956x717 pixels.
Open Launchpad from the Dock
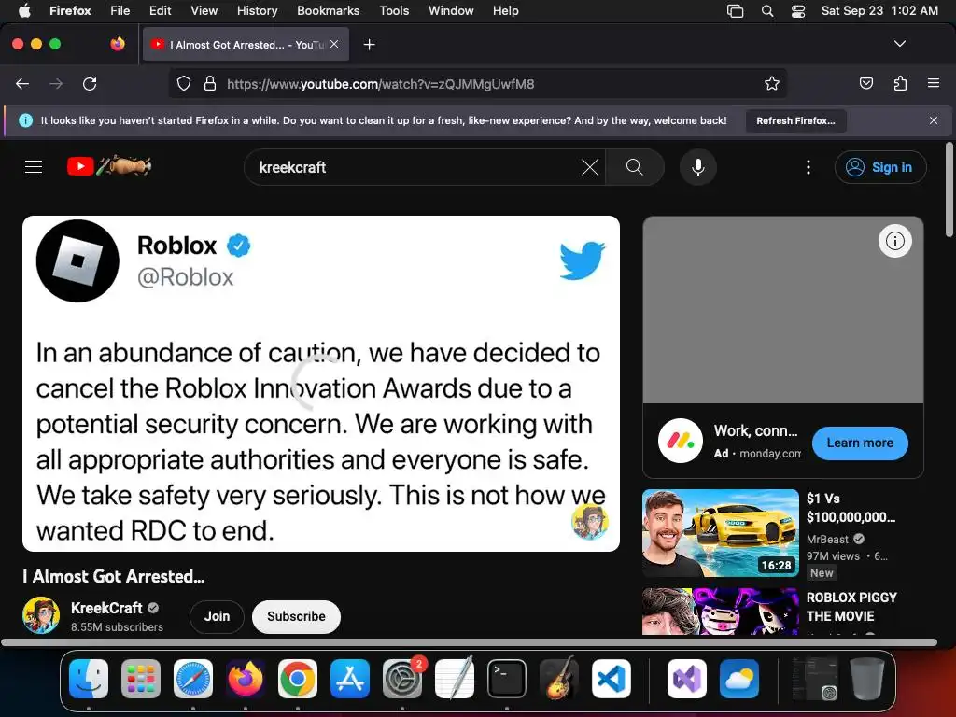(x=141, y=679)
